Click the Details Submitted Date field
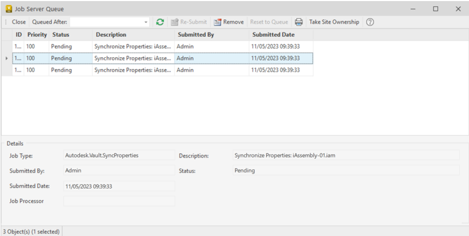This screenshot has height=236, width=469. pos(119,186)
